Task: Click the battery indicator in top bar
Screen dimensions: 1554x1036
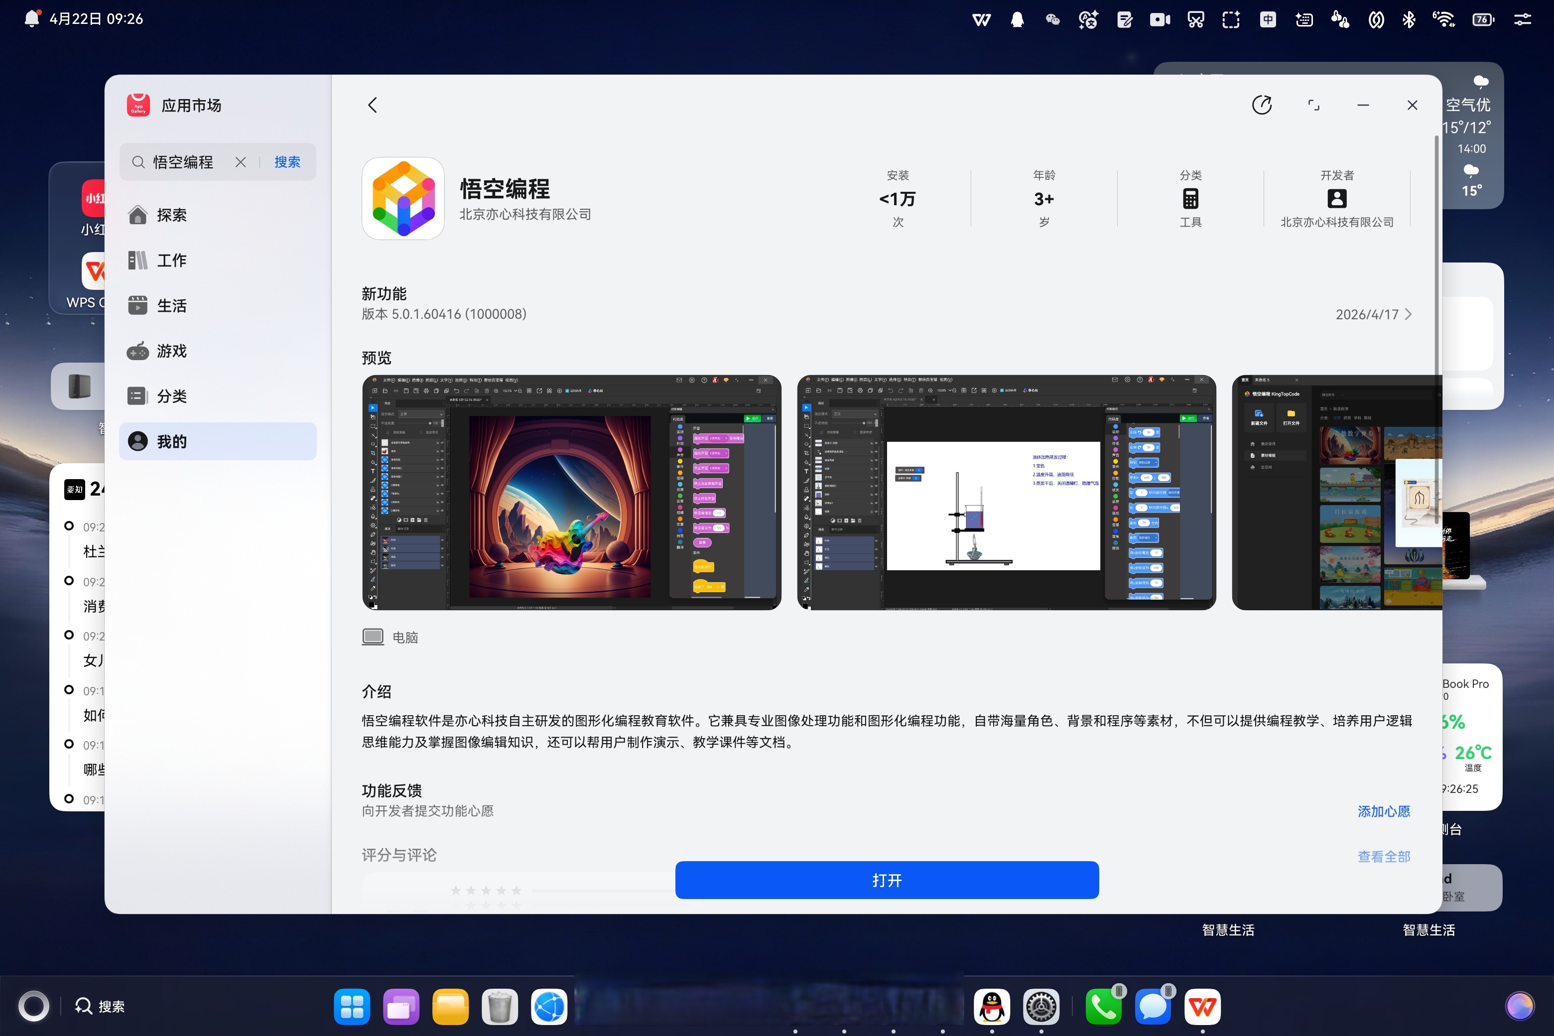Action: pos(1483,19)
